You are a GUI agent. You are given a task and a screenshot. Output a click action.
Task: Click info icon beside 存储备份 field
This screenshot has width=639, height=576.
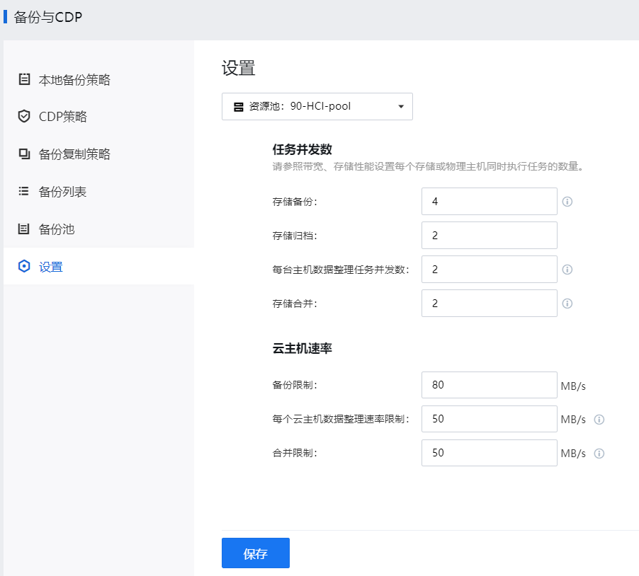click(567, 202)
